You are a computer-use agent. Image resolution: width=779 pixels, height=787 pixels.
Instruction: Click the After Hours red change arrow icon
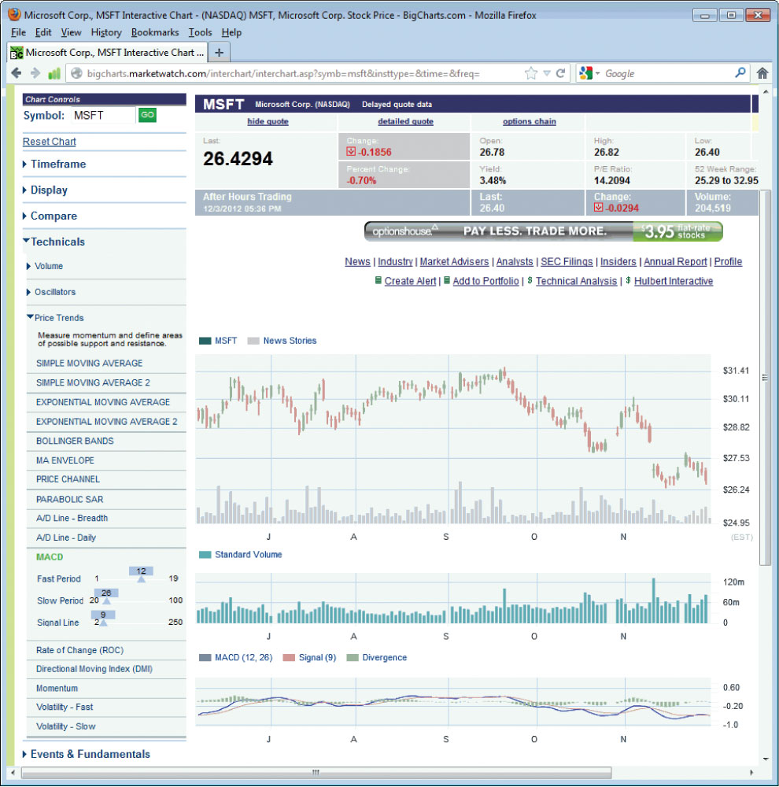(598, 207)
